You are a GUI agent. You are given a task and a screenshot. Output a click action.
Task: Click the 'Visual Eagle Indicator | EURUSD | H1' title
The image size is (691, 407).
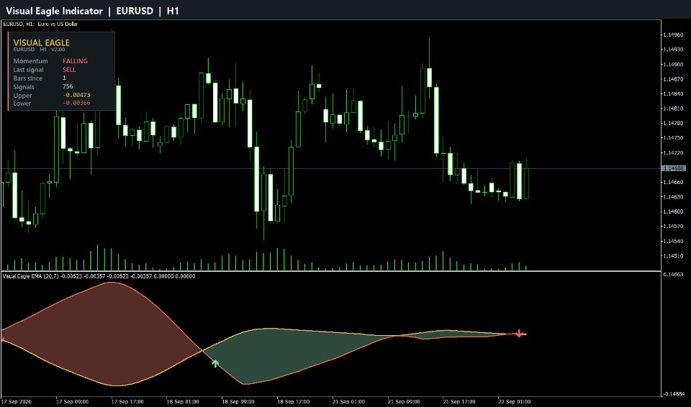pos(93,11)
